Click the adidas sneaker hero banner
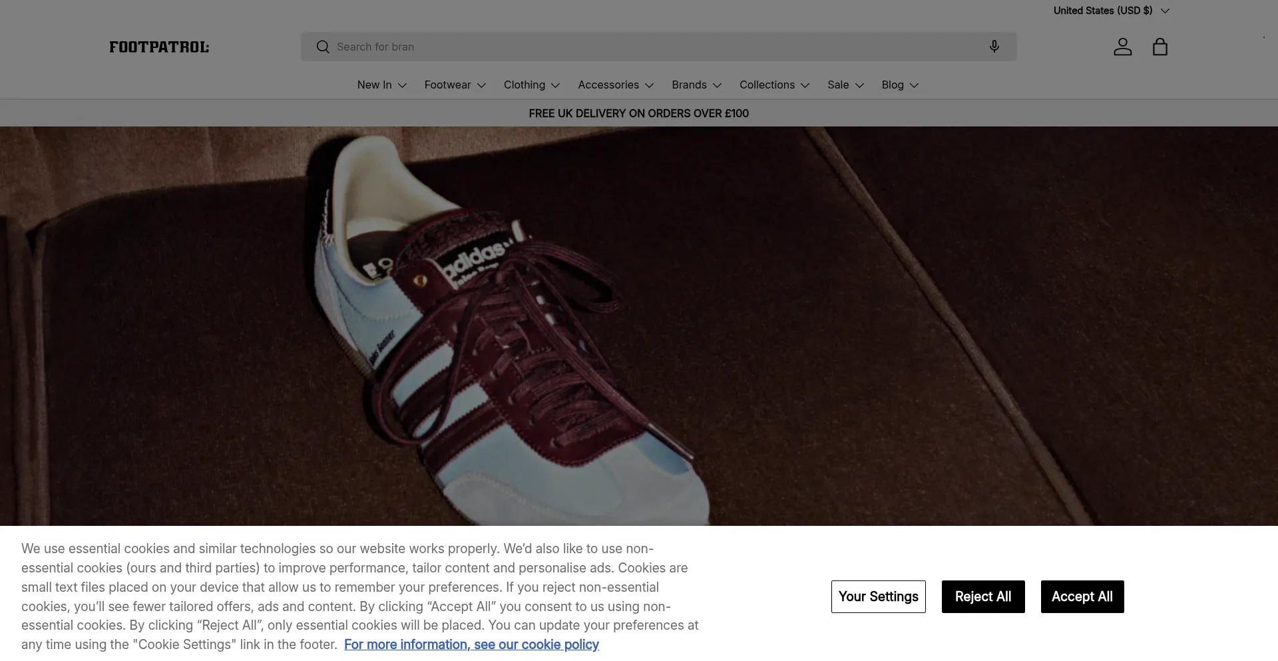 tap(639, 326)
